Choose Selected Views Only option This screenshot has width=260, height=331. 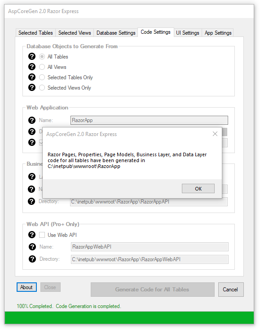(42, 88)
